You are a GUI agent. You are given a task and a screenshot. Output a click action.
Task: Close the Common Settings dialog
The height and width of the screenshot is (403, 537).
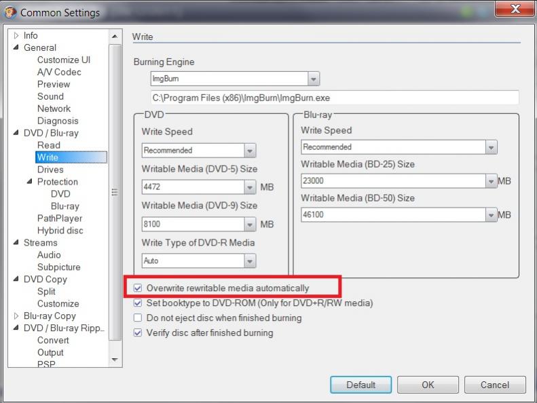pyautogui.click(x=515, y=8)
